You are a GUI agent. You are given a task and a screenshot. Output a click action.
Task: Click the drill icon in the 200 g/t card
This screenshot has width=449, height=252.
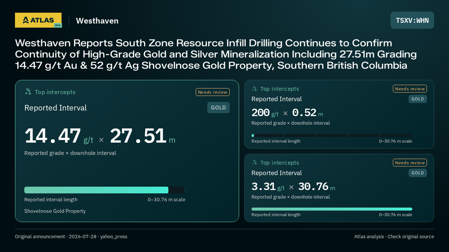(x=254, y=88)
